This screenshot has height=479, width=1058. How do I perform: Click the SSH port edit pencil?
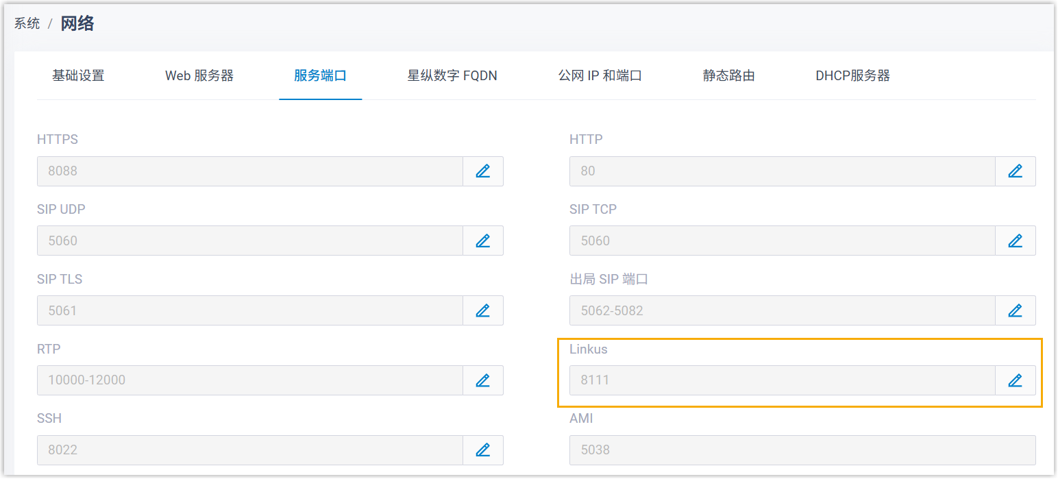pyautogui.click(x=483, y=450)
